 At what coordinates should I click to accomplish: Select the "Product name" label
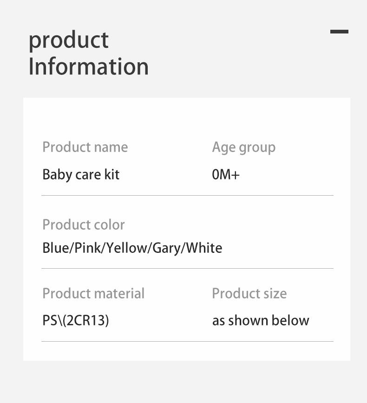(85, 147)
